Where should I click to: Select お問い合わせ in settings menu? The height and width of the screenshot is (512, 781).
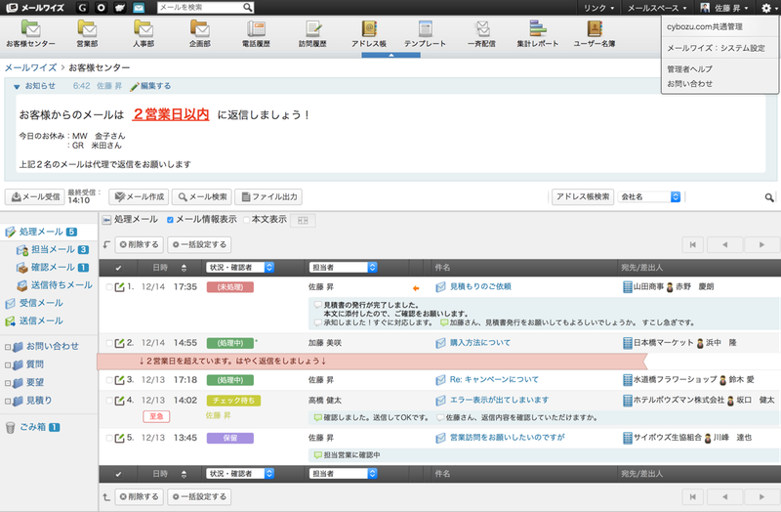(x=690, y=84)
